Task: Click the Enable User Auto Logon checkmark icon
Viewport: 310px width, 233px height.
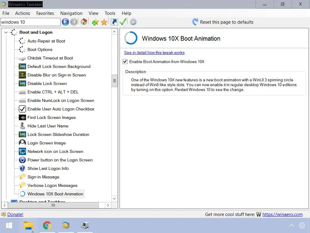Action: coord(22,109)
